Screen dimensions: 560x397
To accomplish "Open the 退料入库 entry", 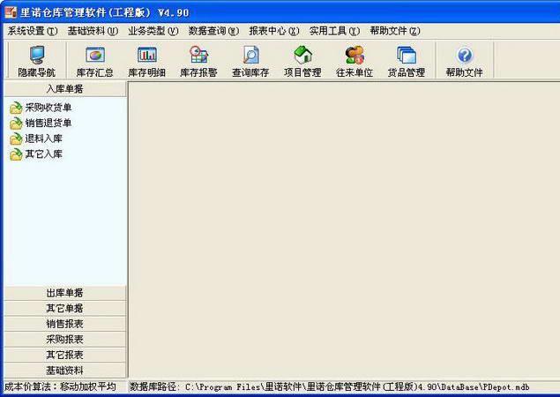I will tap(43, 139).
